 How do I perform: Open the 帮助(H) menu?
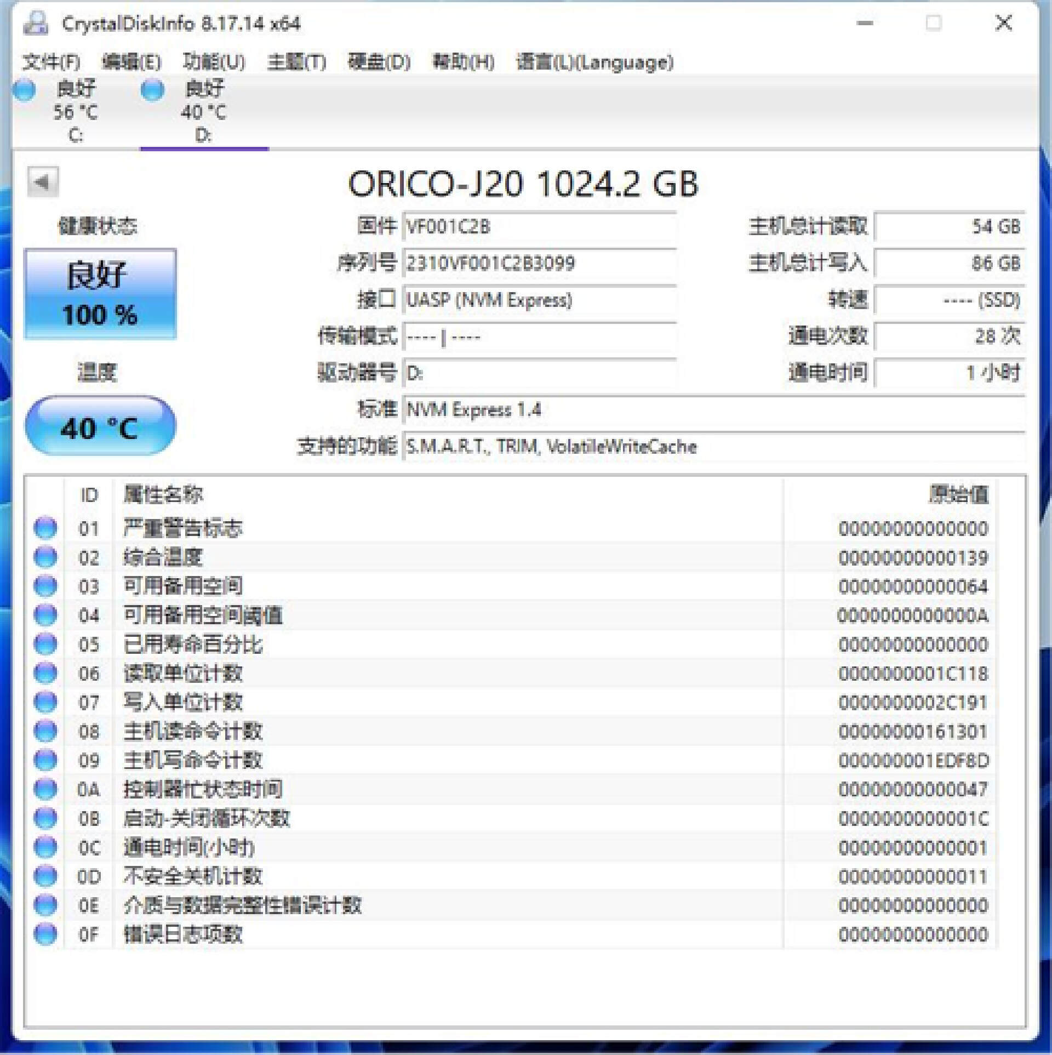[x=464, y=61]
